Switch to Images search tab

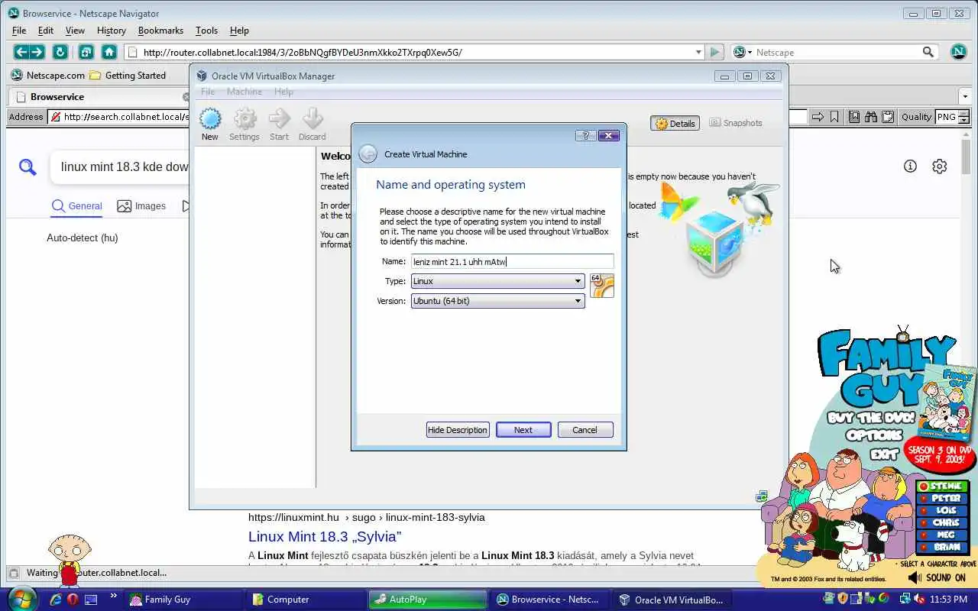click(141, 205)
